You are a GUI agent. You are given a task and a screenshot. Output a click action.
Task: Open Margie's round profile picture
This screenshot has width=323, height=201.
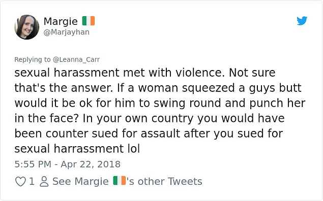click(26, 27)
